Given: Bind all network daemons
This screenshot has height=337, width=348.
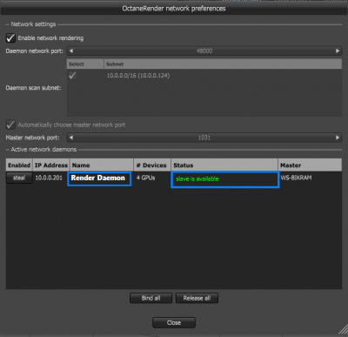Looking at the screenshot, I should pos(151,298).
